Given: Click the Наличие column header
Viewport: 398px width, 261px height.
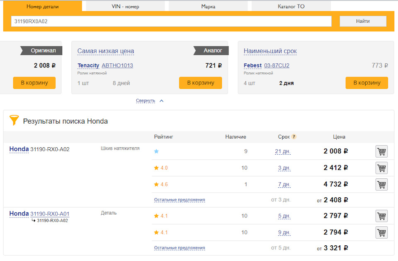Looking at the screenshot, I should (235, 137).
